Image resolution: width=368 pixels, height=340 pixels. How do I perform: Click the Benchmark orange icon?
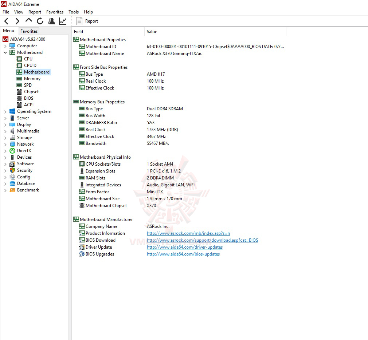pyautogui.click(x=12, y=190)
